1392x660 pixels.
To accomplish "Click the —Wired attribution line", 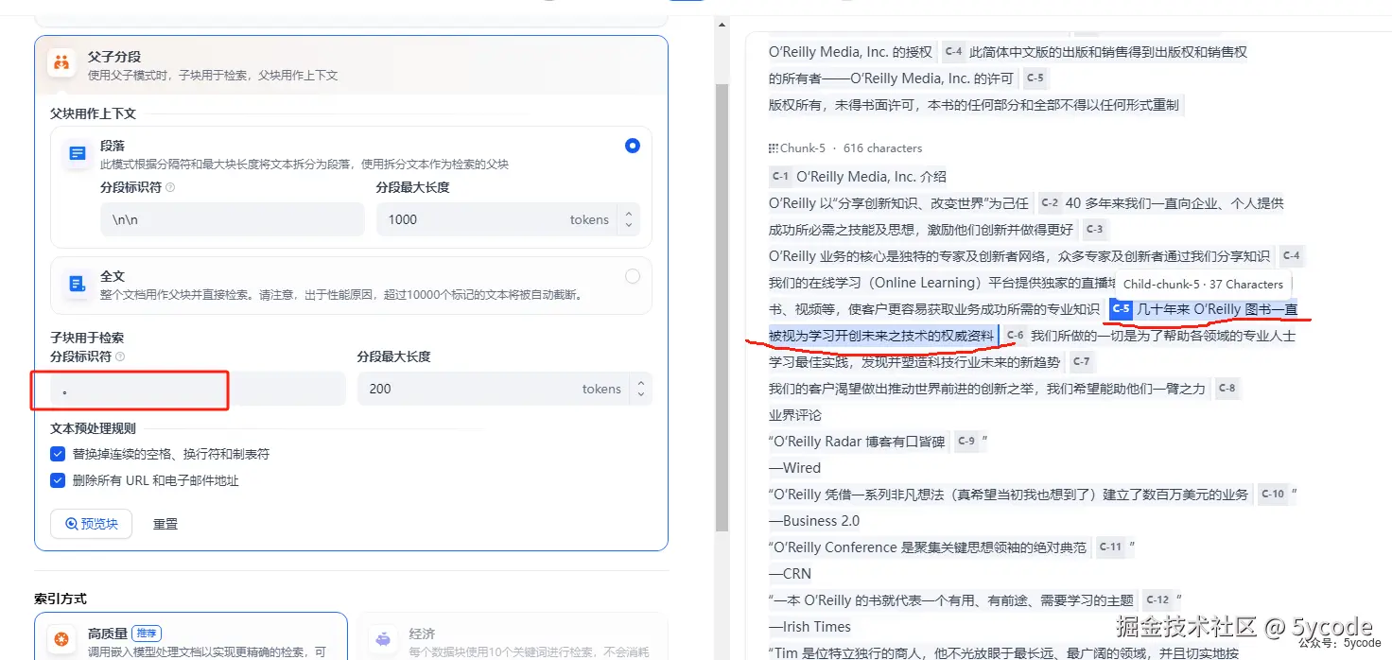I will tap(794, 468).
